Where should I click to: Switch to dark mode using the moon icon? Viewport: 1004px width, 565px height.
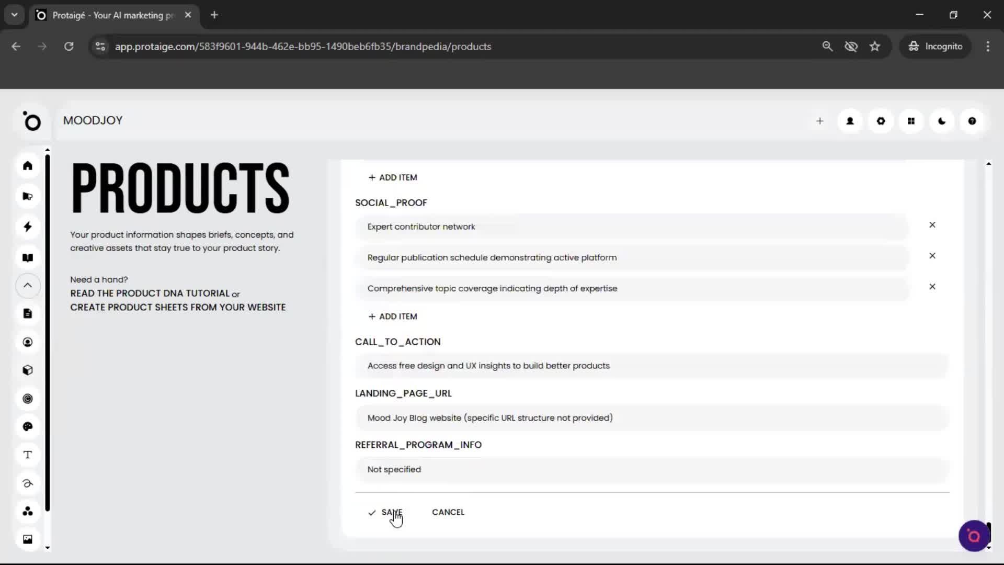coord(941,121)
